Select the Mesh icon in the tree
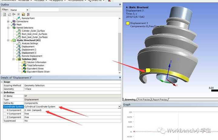 [x=14, y=24]
